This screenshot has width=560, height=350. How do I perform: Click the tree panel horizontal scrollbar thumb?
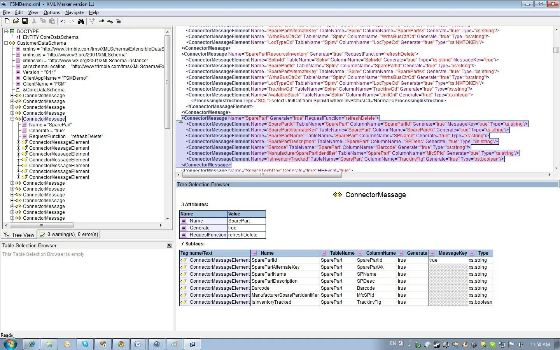[41, 225]
